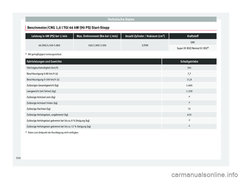242x179 pixels.
Task: Select the cylinder value '3/999'
Action: (x=145, y=45)
